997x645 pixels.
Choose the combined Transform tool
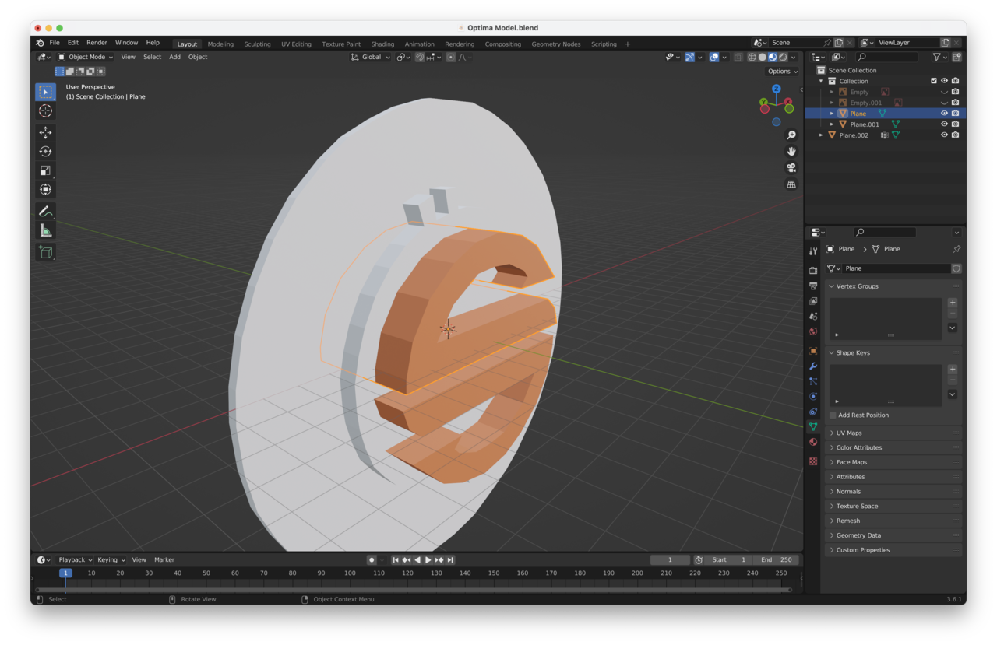(x=45, y=189)
